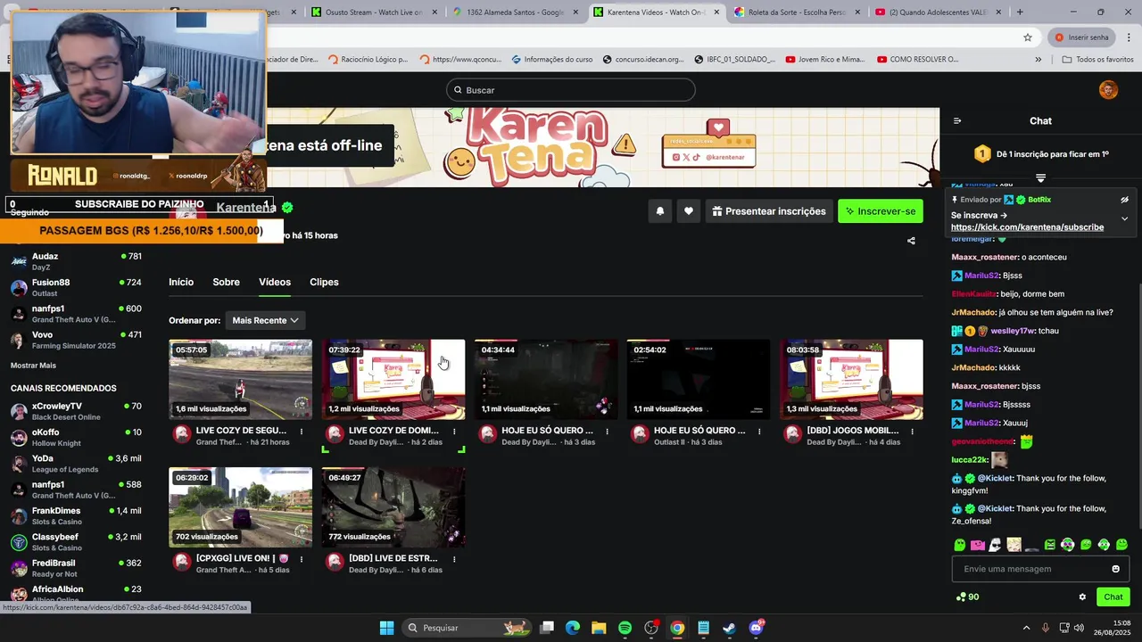Collapse the chat panel with the arrow icon

[957, 121]
